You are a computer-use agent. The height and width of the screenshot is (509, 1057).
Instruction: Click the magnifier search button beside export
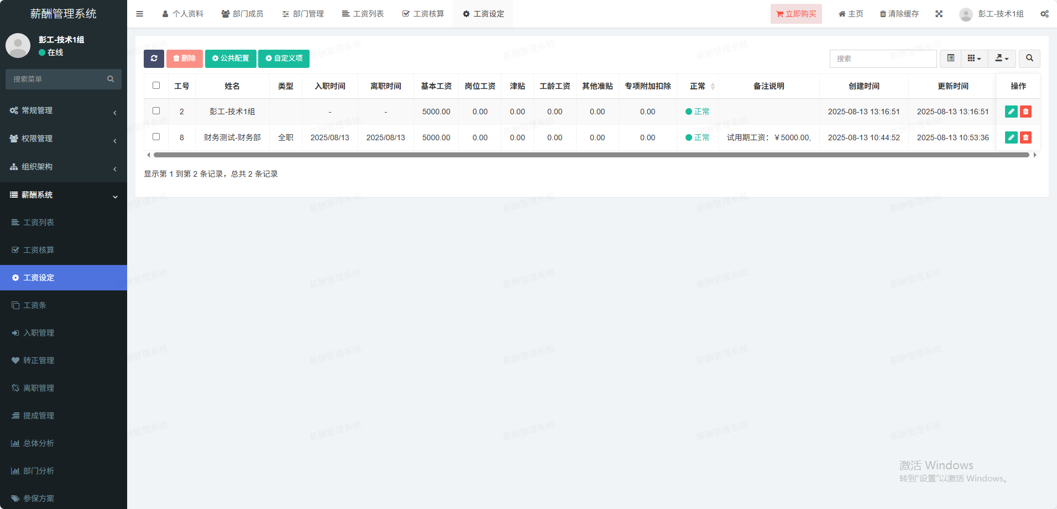click(x=1029, y=59)
